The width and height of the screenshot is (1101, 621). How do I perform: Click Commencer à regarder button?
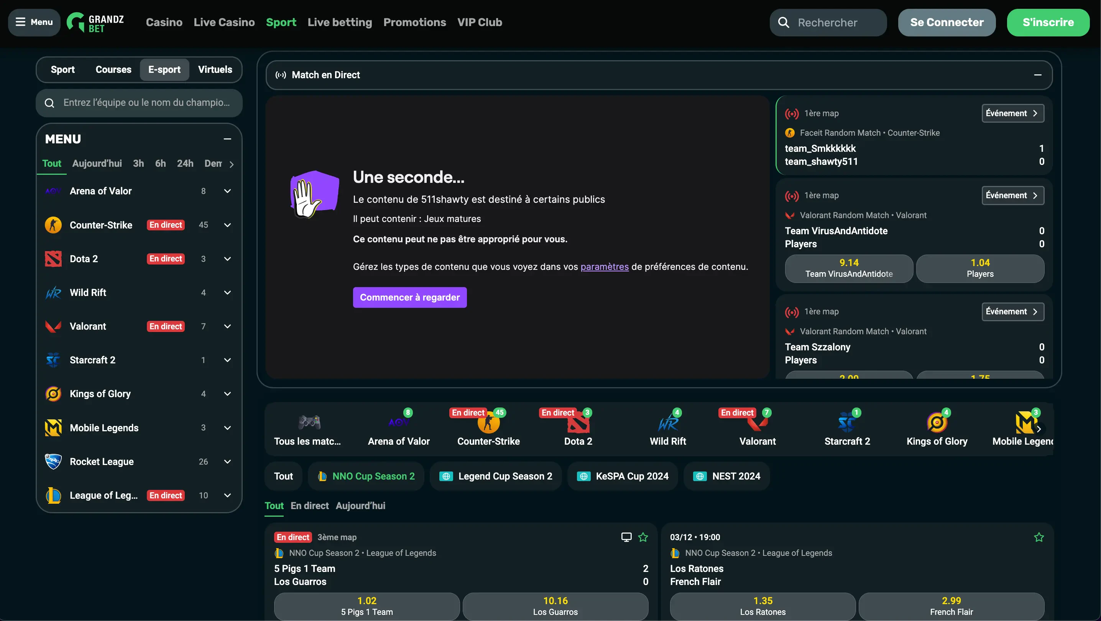click(409, 297)
